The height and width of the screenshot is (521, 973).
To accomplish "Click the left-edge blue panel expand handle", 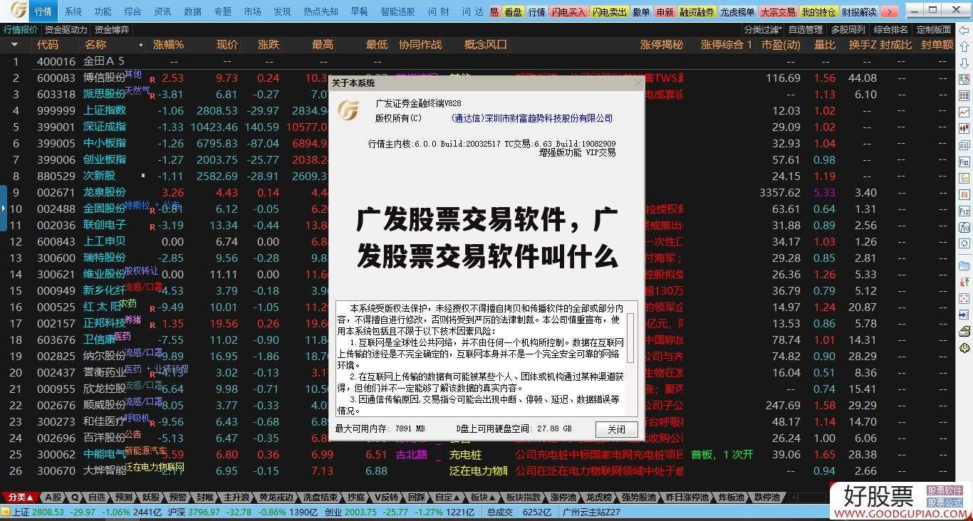I will pyautogui.click(x=4, y=208).
